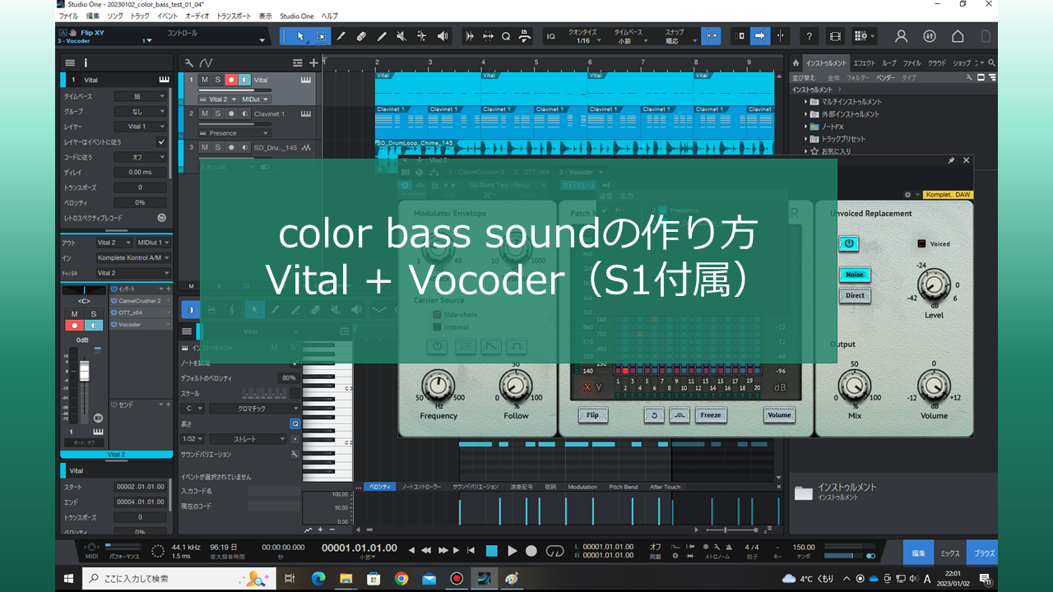Select the Eraser tool
The height and width of the screenshot is (592, 1053).
(x=362, y=36)
